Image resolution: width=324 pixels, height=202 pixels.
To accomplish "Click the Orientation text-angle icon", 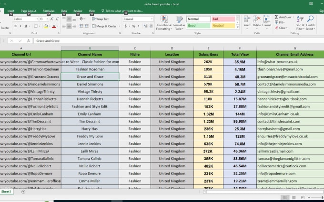I will [x=81, y=19].
